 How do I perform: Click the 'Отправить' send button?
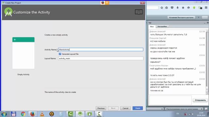tap(200, 100)
